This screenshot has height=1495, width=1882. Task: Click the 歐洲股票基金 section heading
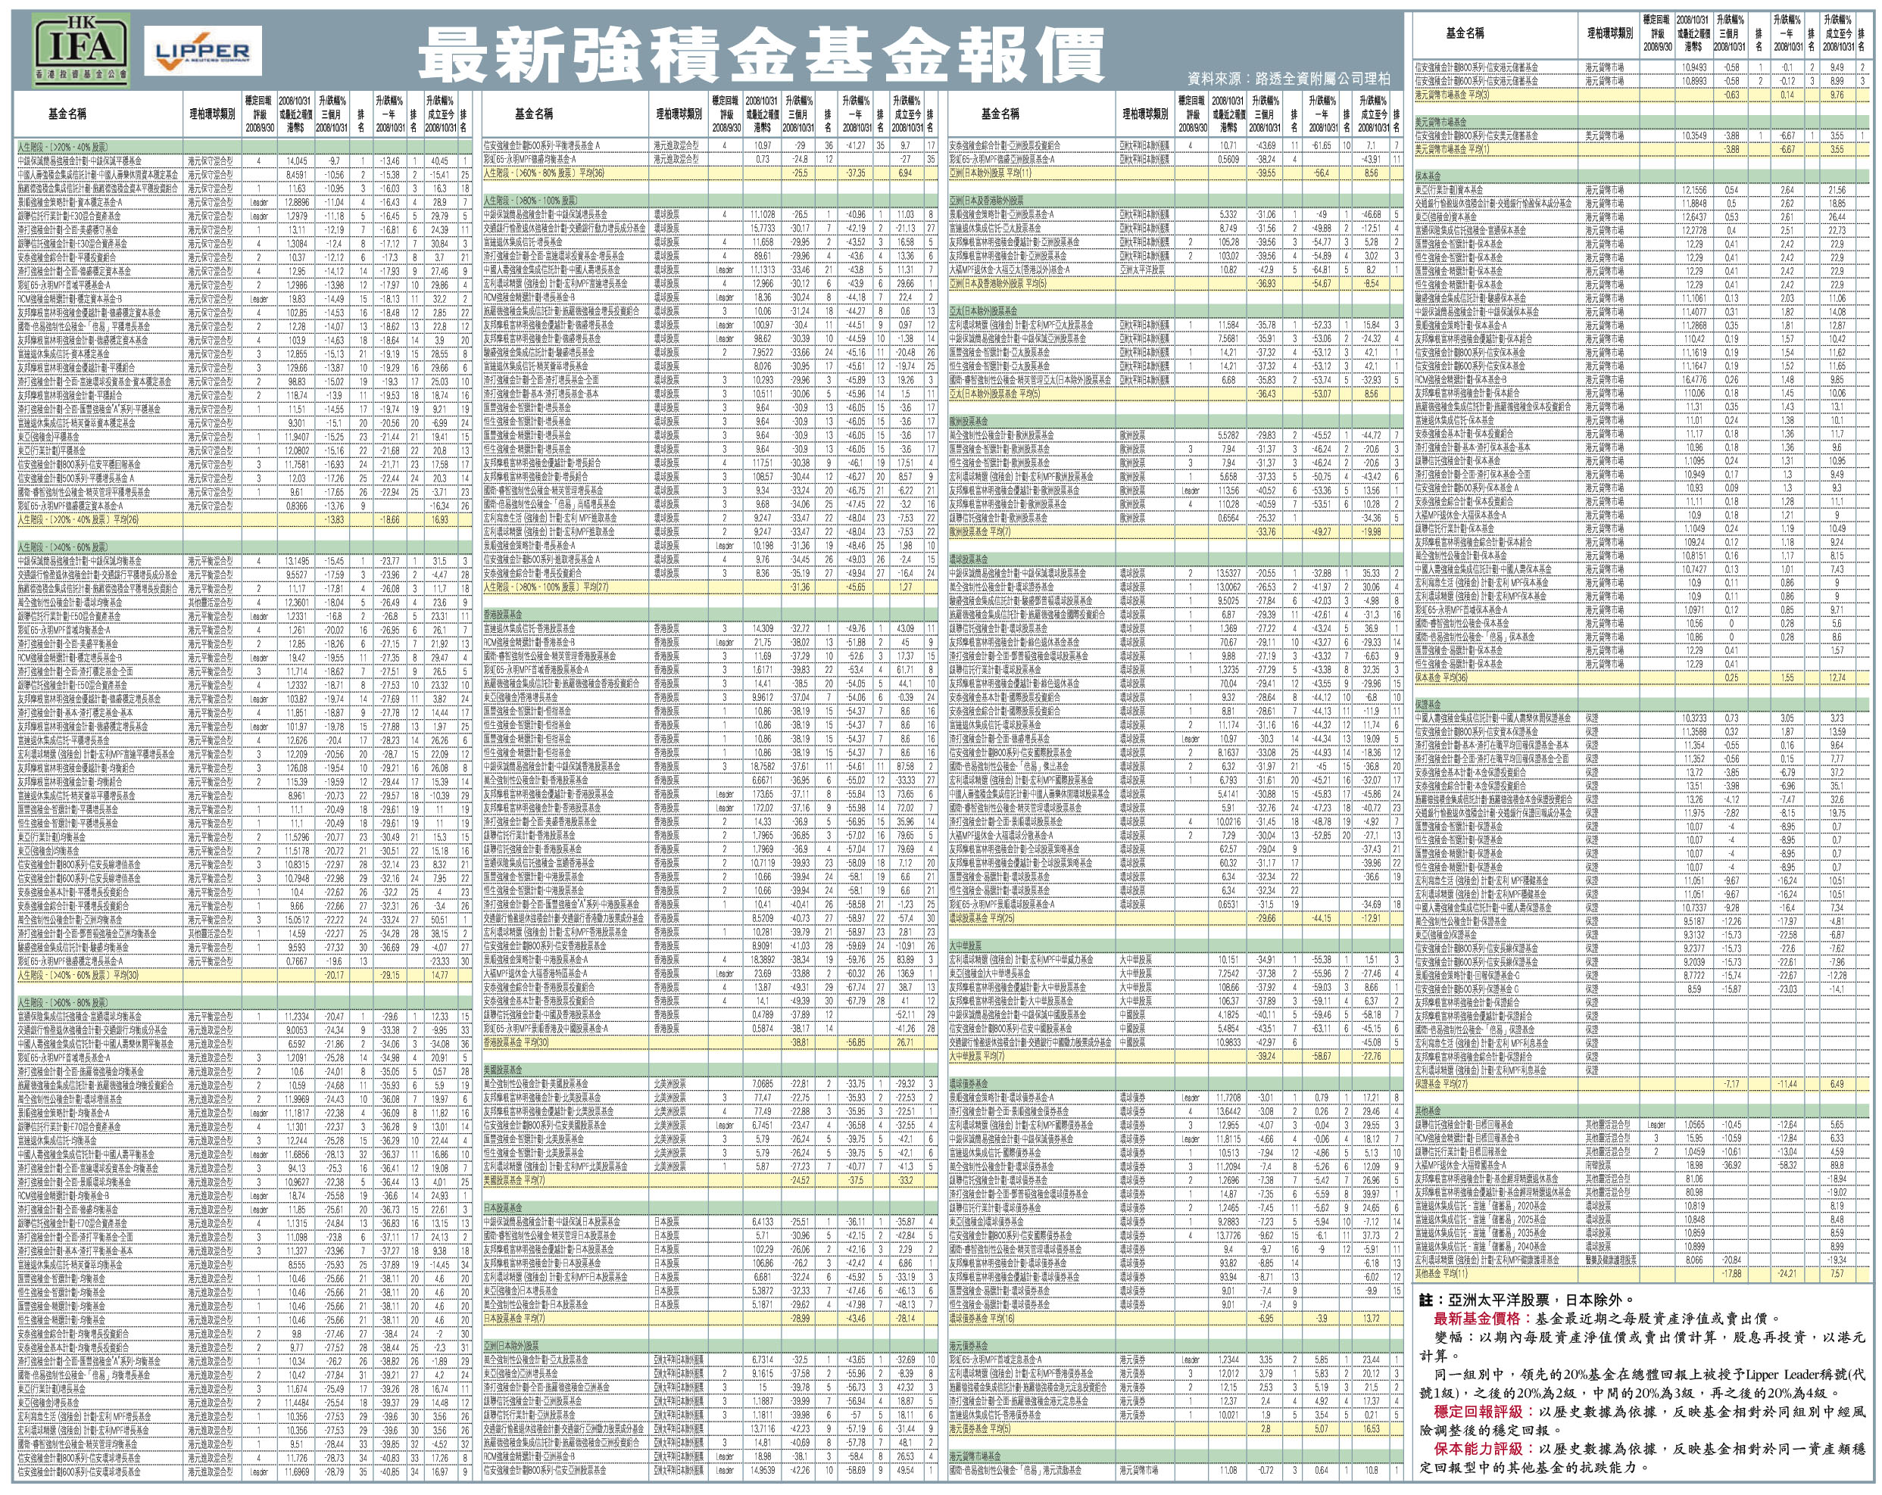(x=969, y=420)
